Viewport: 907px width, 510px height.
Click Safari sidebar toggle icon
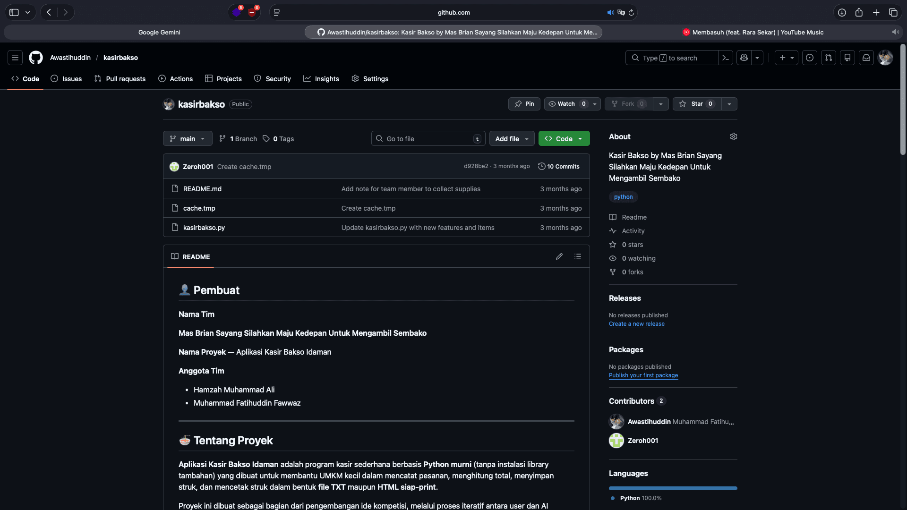pos(14,12)
